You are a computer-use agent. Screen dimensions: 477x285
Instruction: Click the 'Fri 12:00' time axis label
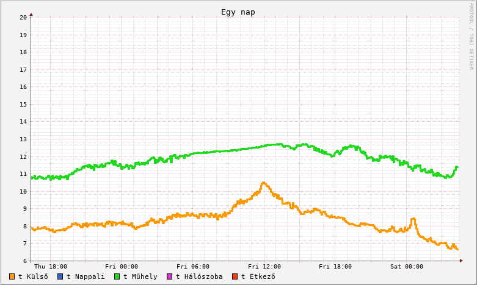(264, 266)
